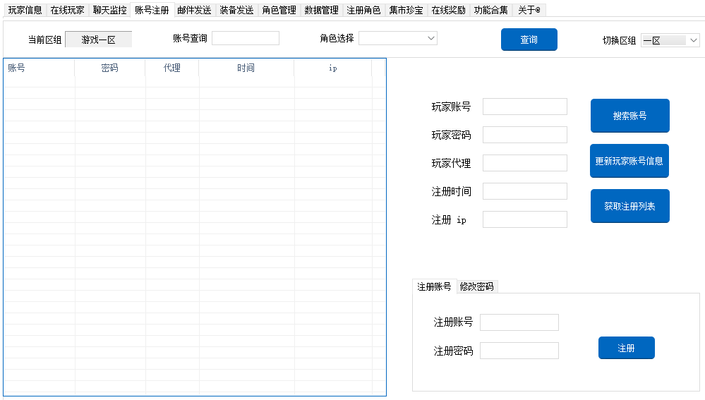Open the 在线玩家 tab
This screenshot has height=400, width=705.
point(68,10)
